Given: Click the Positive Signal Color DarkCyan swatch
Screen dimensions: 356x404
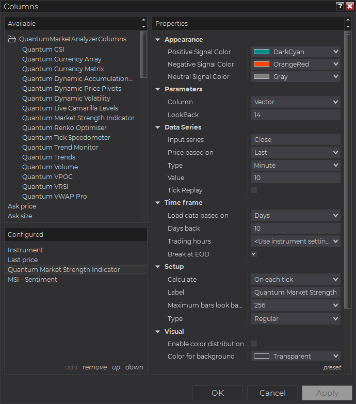Looking at the screenshot, I should [x=262, y=52].
